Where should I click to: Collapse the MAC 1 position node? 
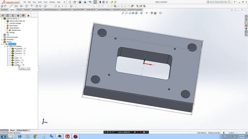[x=5, y=46]
